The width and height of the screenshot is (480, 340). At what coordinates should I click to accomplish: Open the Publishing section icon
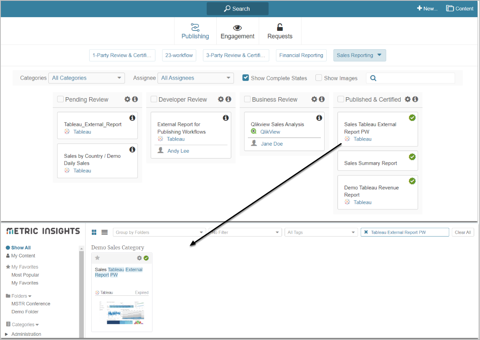195,27
